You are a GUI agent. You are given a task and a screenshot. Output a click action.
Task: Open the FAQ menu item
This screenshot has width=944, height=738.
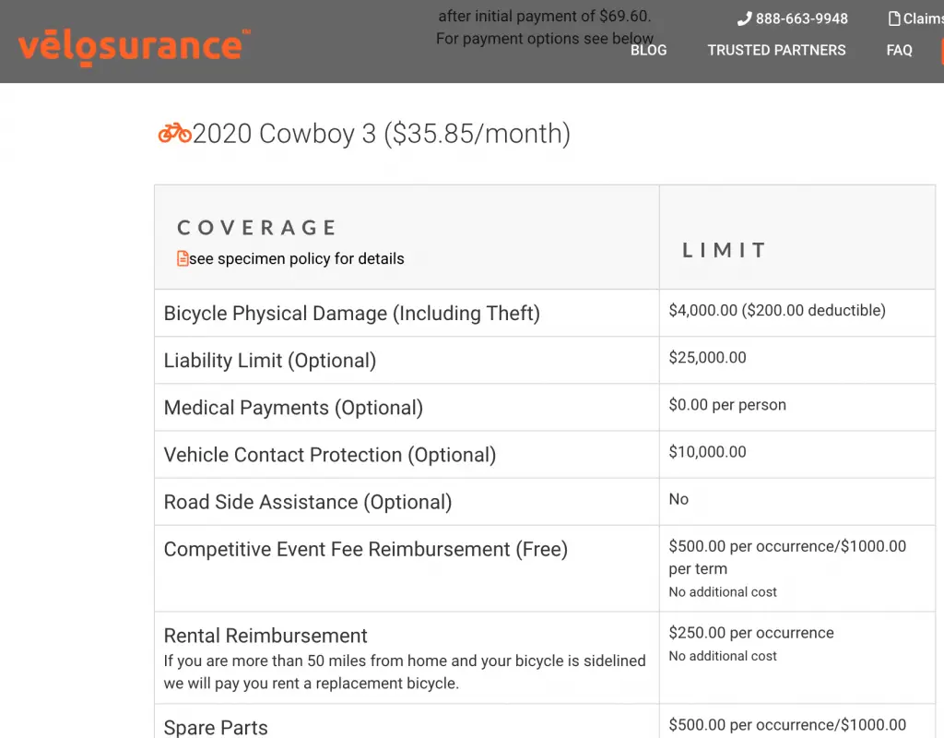(x=899, y=50)
